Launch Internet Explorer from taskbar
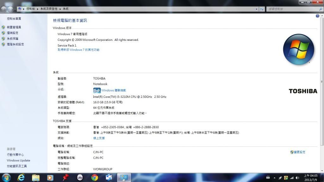The width and height of the screenshot is (324, 182). click(x=21, y=178)
